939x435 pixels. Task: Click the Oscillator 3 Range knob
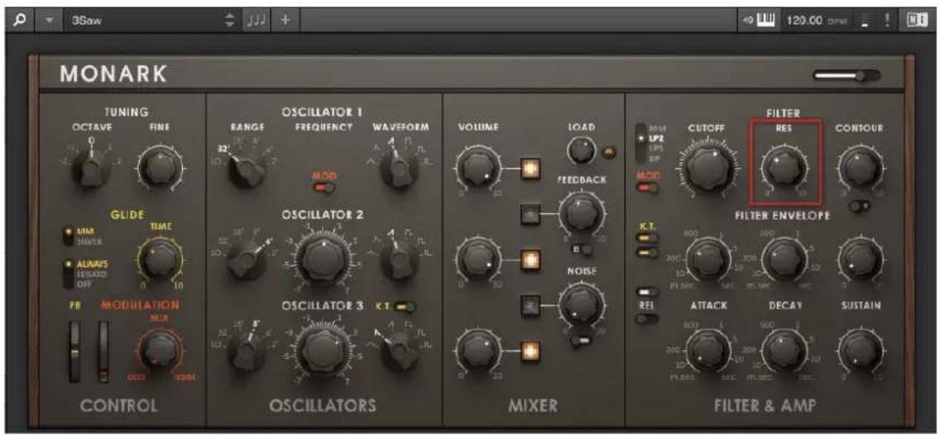(x=247, y=350)
